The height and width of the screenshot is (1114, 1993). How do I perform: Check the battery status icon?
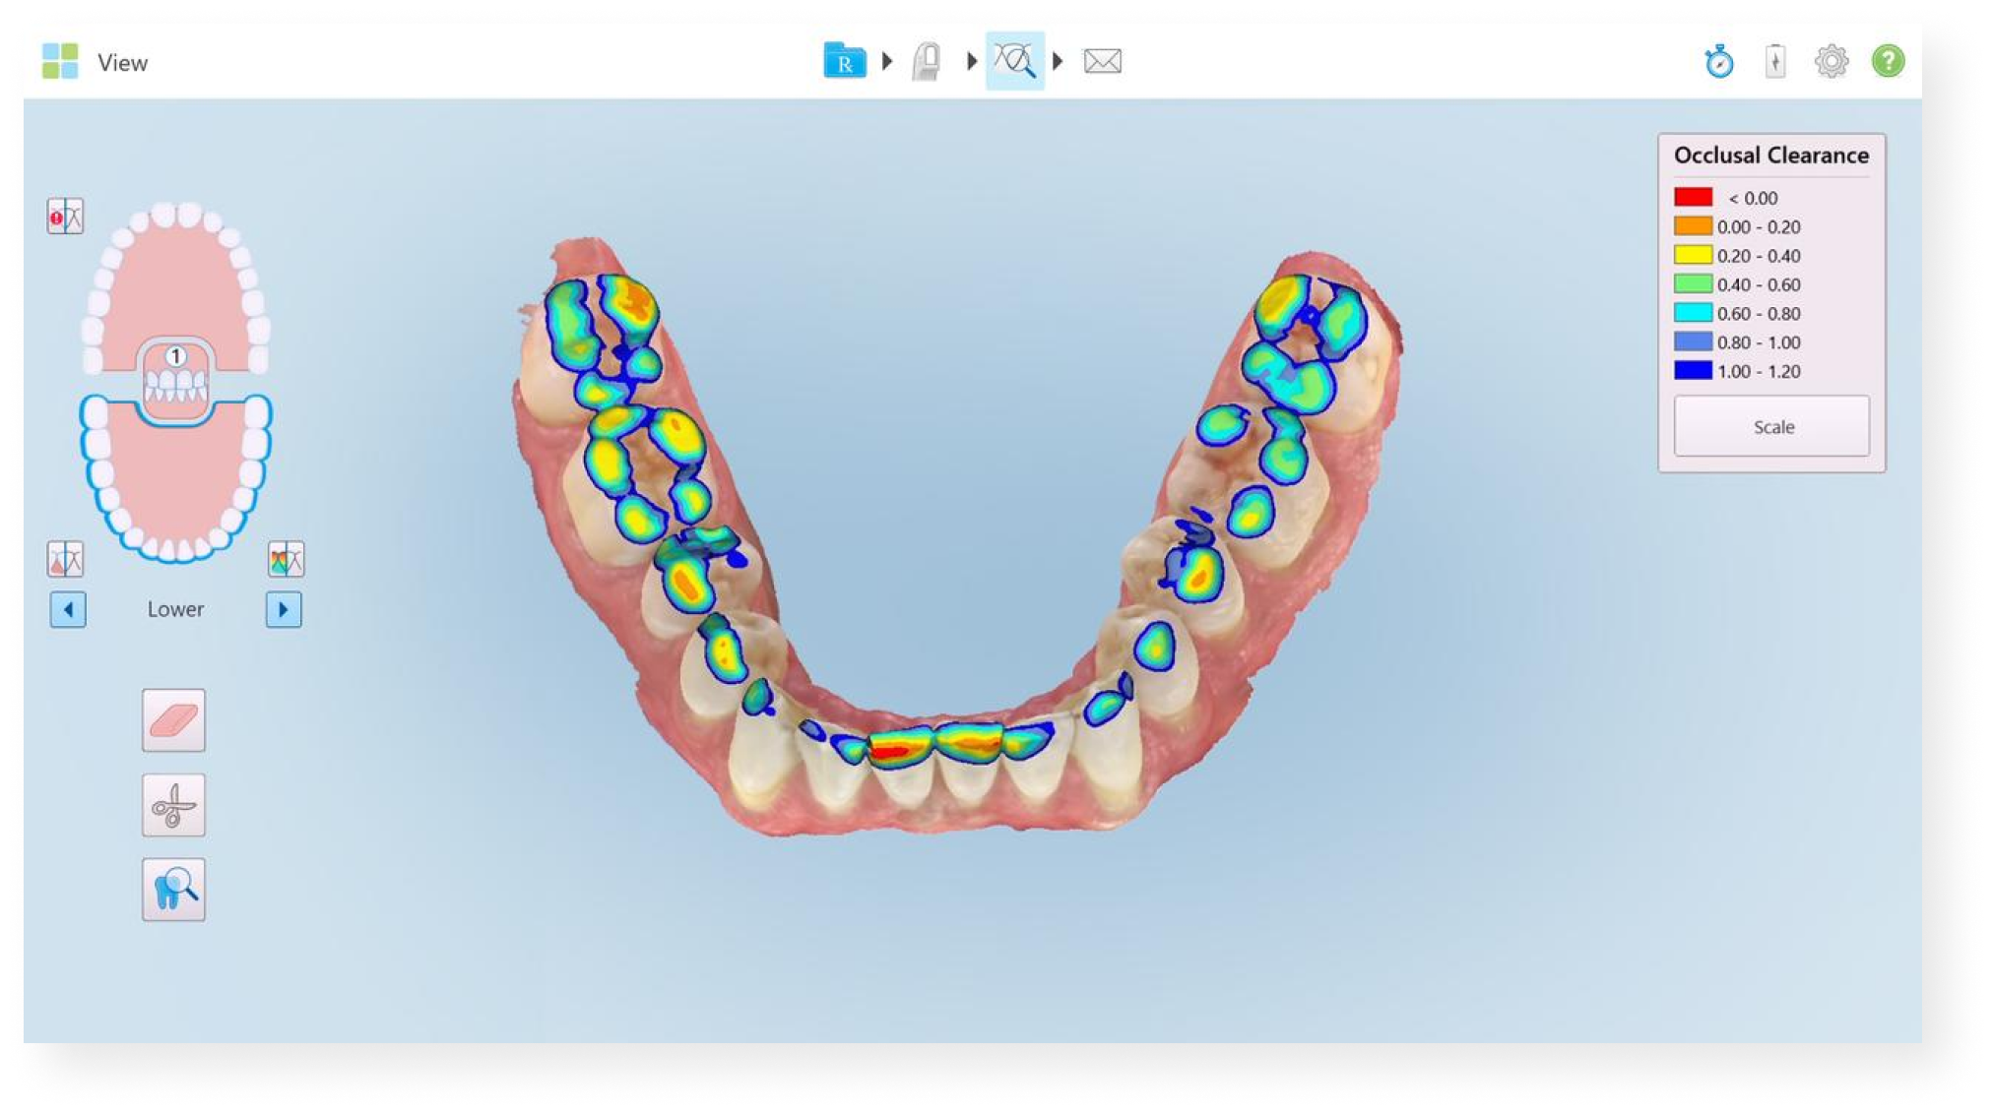(1775, 61)
